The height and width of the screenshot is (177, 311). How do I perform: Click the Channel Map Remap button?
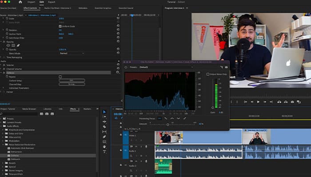click(x=72, y=84)
